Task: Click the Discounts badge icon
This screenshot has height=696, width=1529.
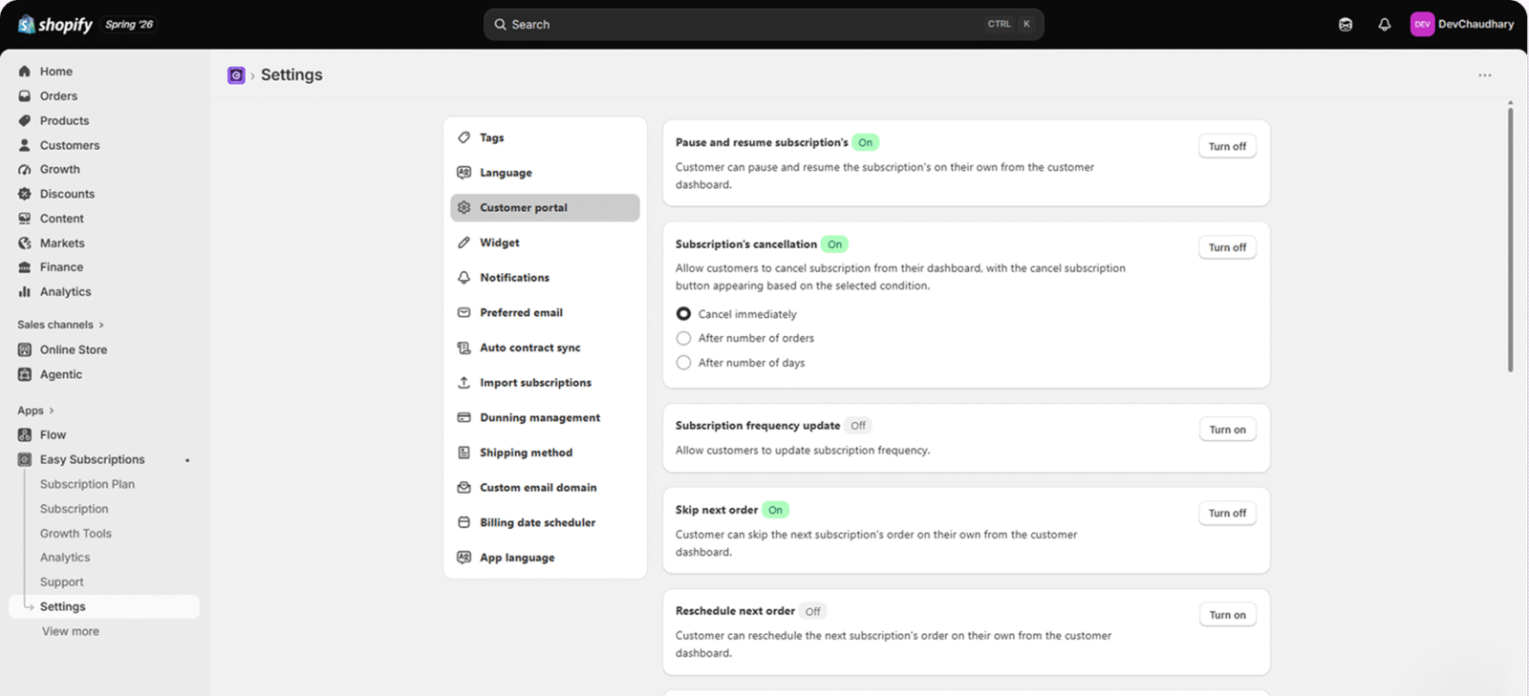Action: [x=25, y=194]
